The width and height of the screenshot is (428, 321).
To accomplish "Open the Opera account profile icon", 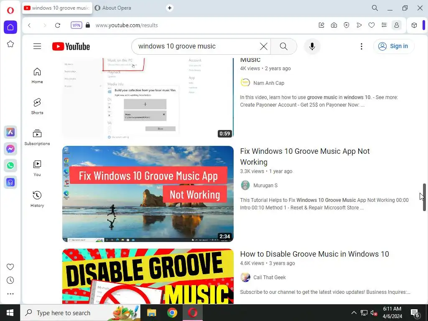I will 397,25.
